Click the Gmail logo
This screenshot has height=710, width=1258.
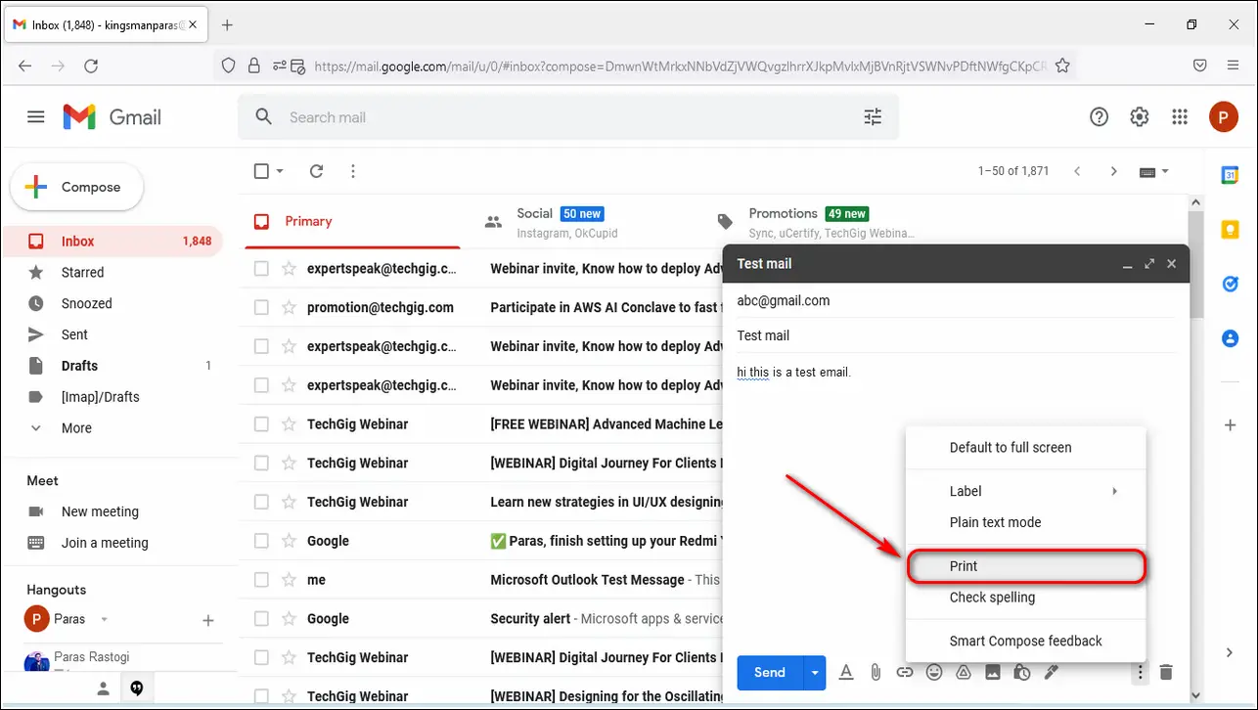pos(112,117)
